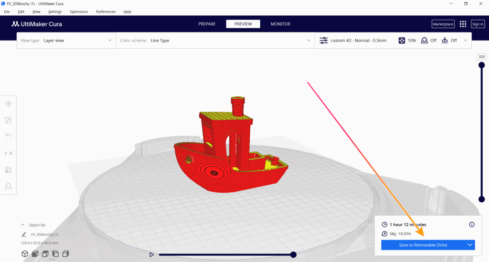The image size is (489, 262).
Task: Collapse the Object list
Action: click(23, 225)
